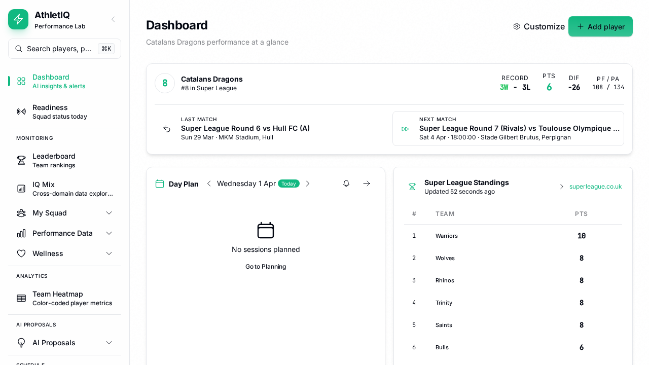Click the IQ Mix bar chart icon

pos(21,189)
